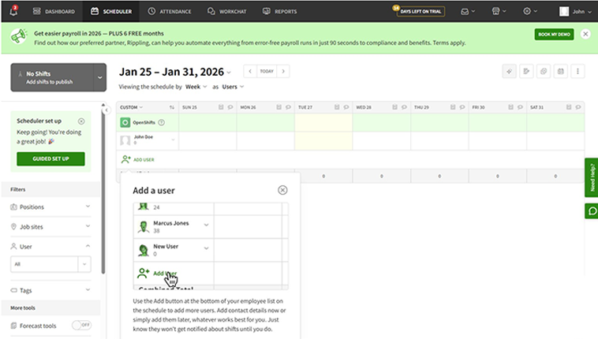Click the Today button
This screenshot has height=339, width=598.
point(267,71)
